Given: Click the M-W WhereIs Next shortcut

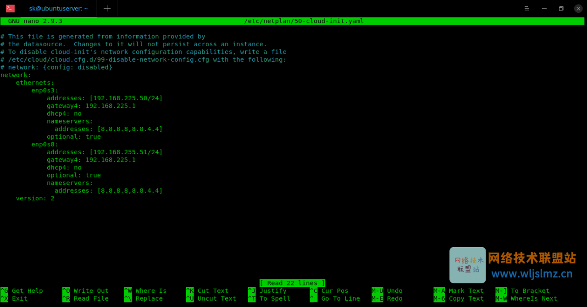Looking at the screenshot, I should [x=526, y=299].
